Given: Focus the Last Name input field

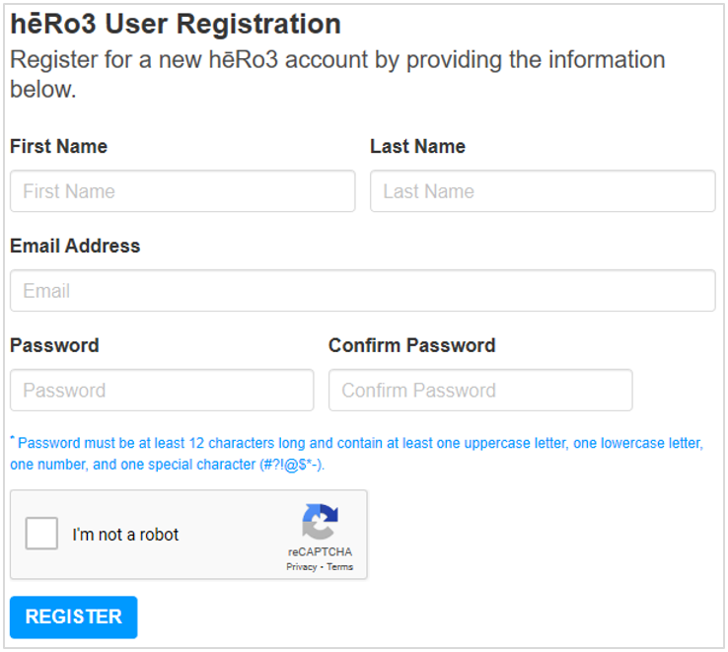Looking at the screenshot, I should coord(543,191).
